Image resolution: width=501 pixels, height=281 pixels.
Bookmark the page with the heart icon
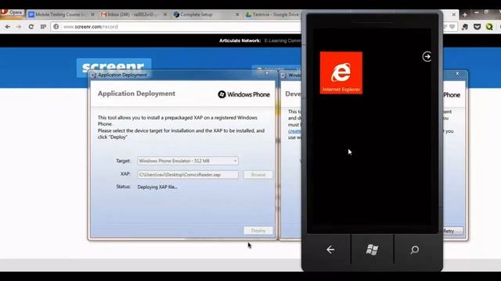tap(452, 27)
